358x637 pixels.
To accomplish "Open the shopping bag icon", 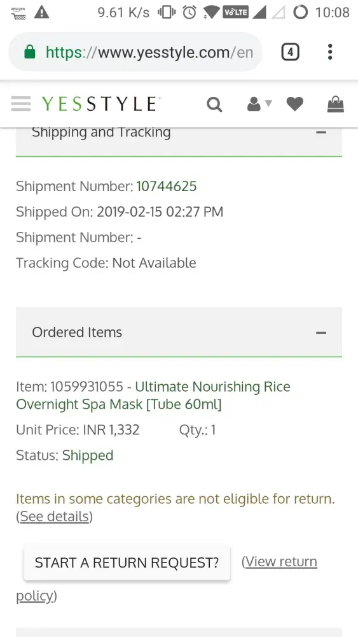I will [x=336, y=104].
